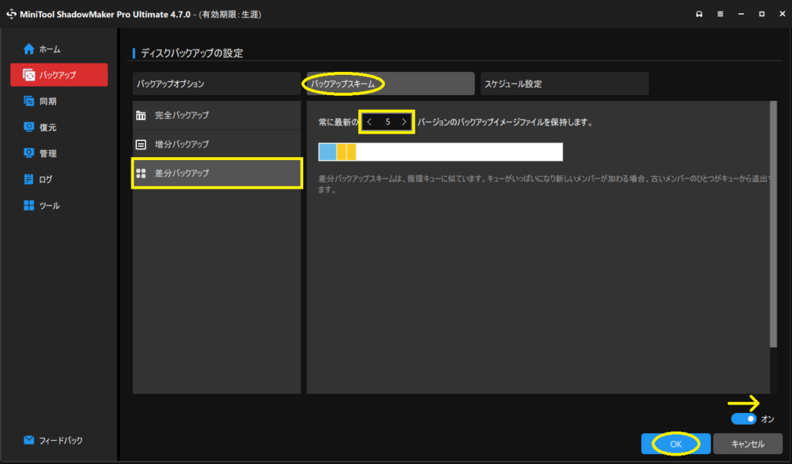Click the MiniTool ShadowMaker logo icon
Image resolution: width=792 pixels, height=464 pixels.
11,14
